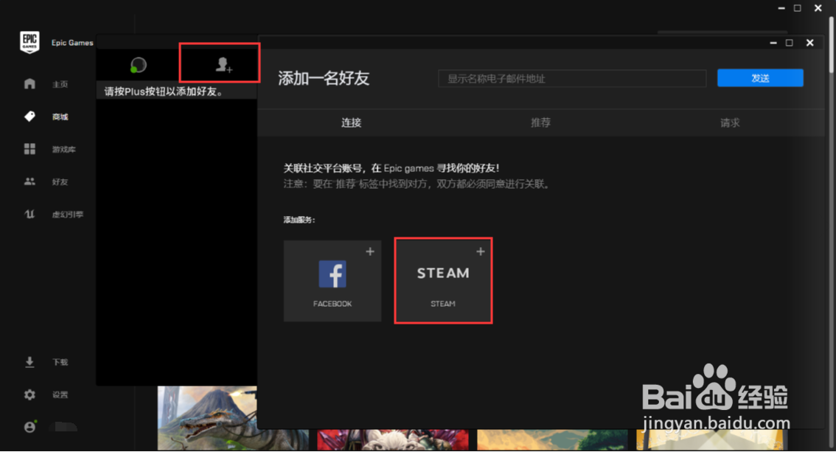Open the settings gear icon
Viewport: 836px width, 452px height.
pyautogui.click(x=29, y=394)
